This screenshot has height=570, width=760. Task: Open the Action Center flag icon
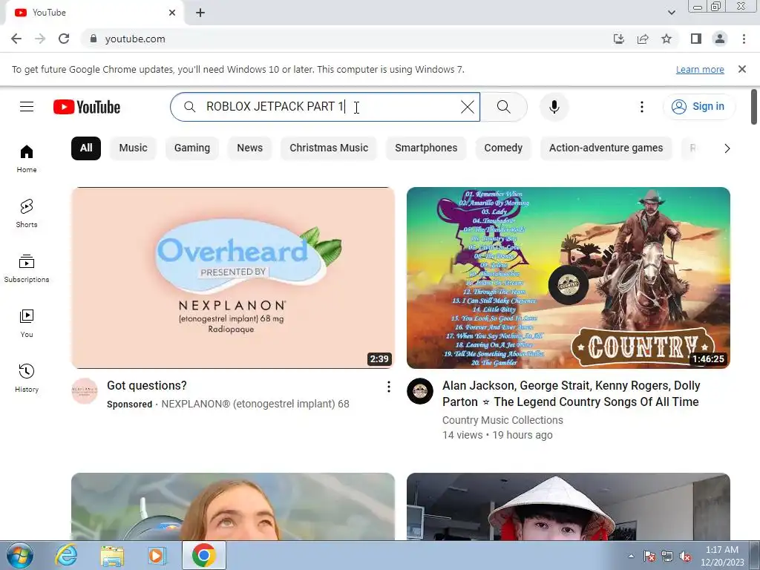(649, 556)
